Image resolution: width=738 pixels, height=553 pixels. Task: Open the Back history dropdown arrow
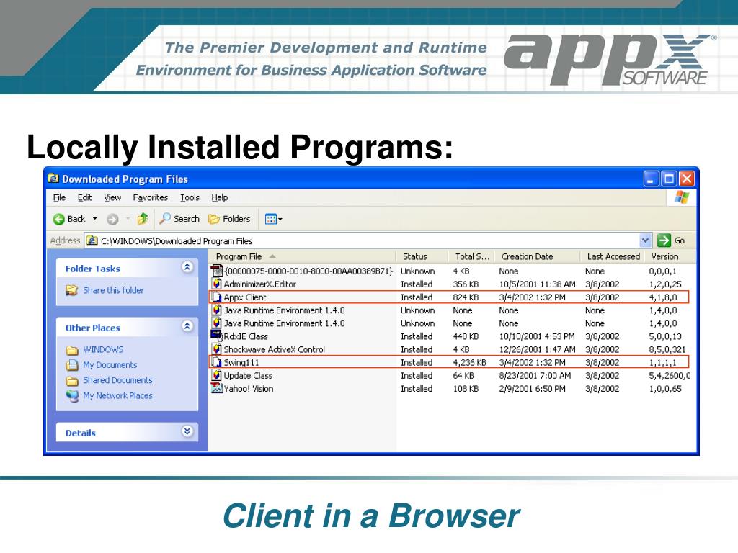coord(94,219)
